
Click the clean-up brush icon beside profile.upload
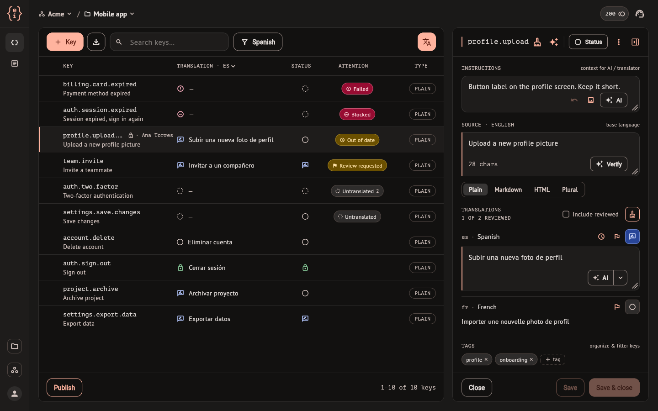tap(537, 42)
